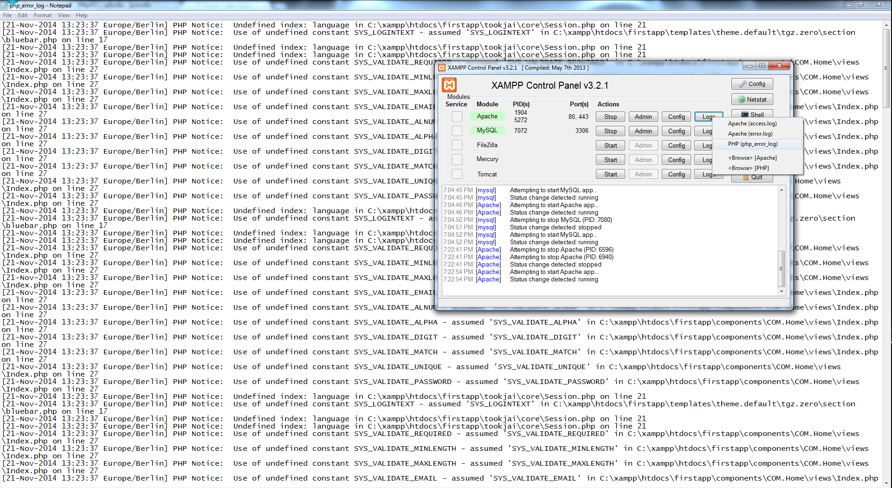Click log line 'Attempting to stop MySQL (PID: 7080)'
The width and height of the screenshot is (892, 488).
(x=561, y=220)
